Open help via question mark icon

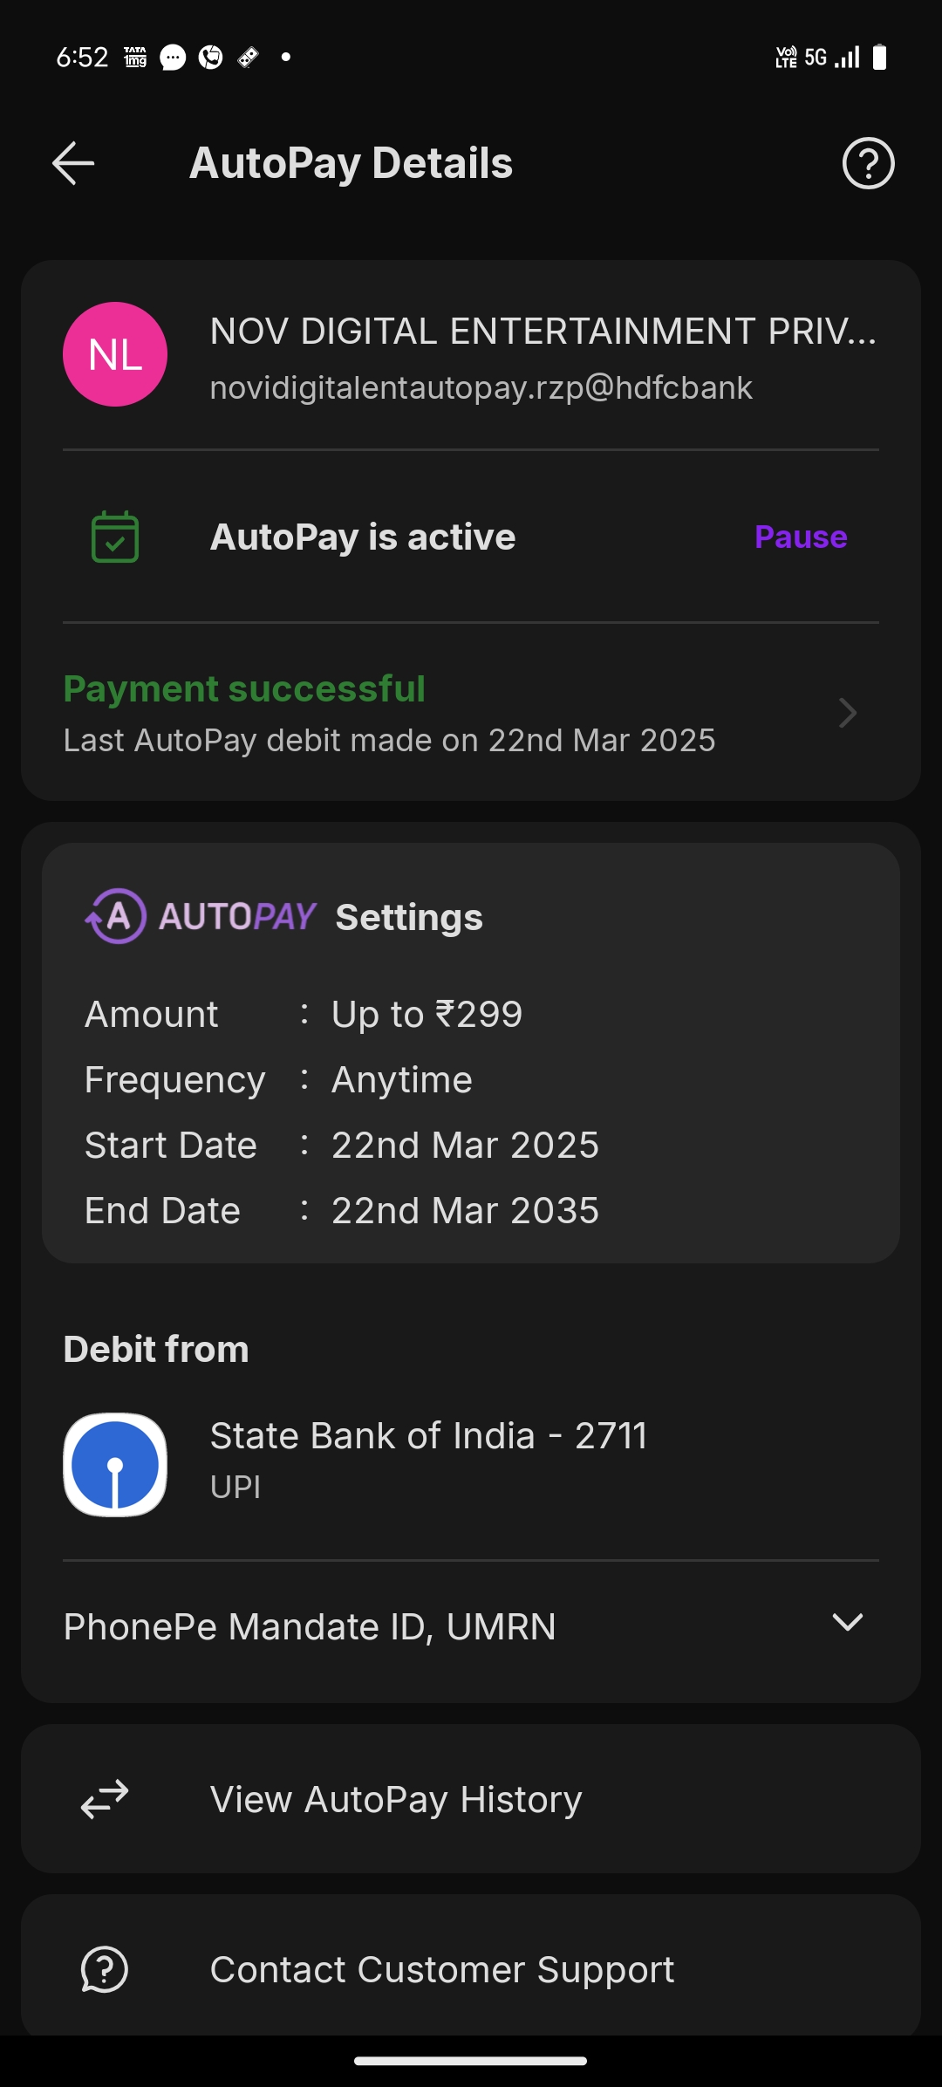868,163
